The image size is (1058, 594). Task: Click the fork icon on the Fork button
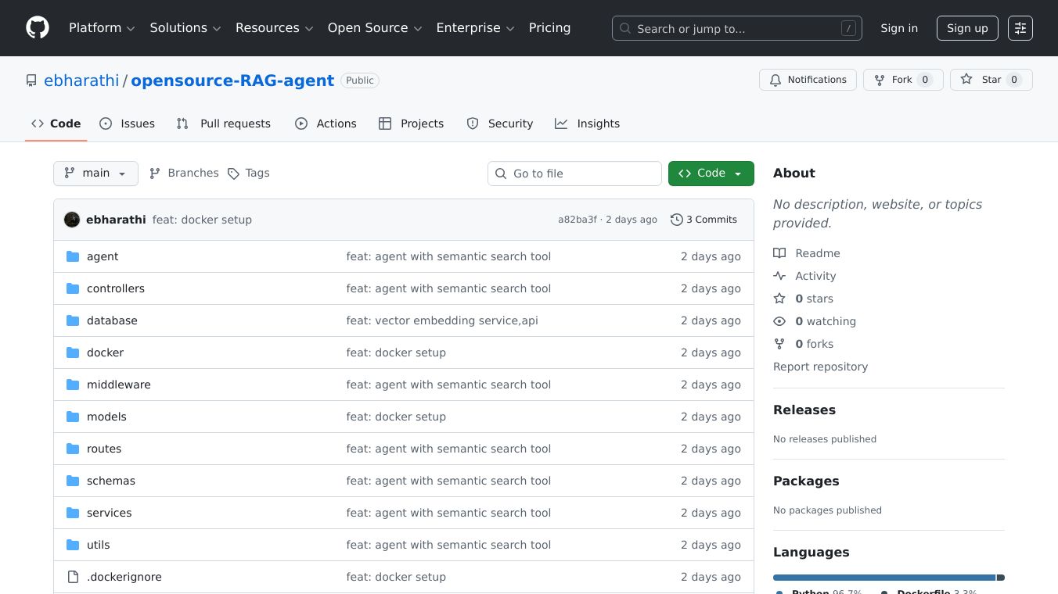click(x=878, y=79)
